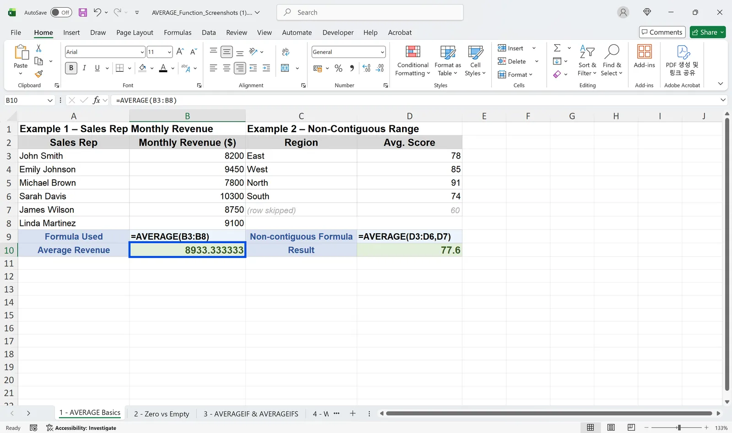Click the Wrap Text icon
Viewport: 732px width, 433px height.
coord(285,52)
